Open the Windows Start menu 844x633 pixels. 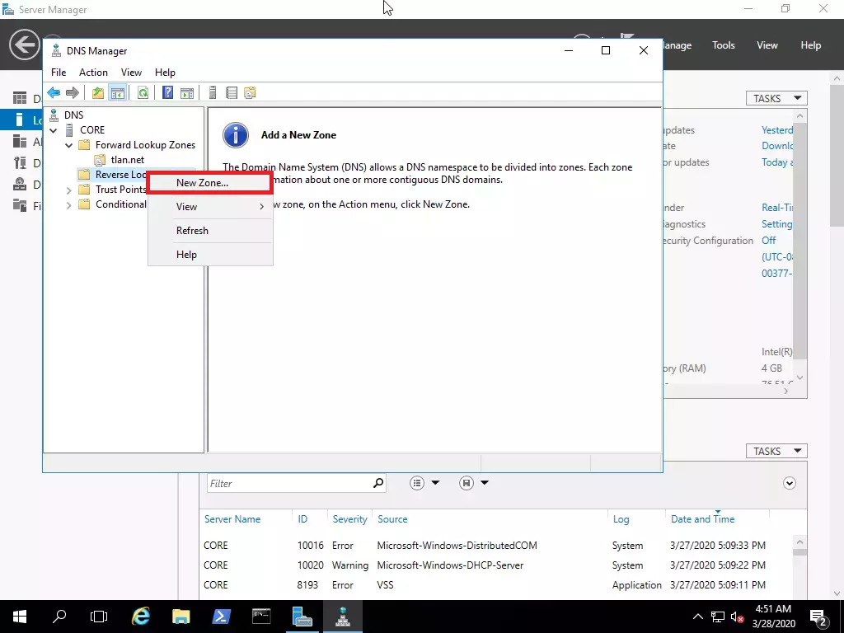(20, 617)
